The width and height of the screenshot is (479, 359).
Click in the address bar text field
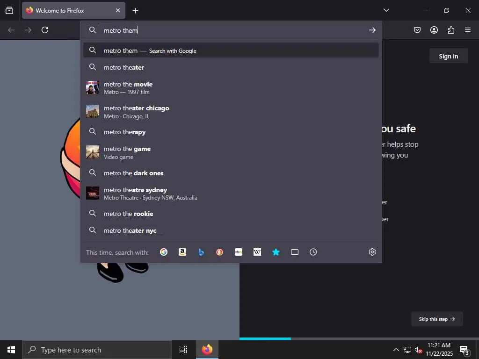tap(232, 30)
